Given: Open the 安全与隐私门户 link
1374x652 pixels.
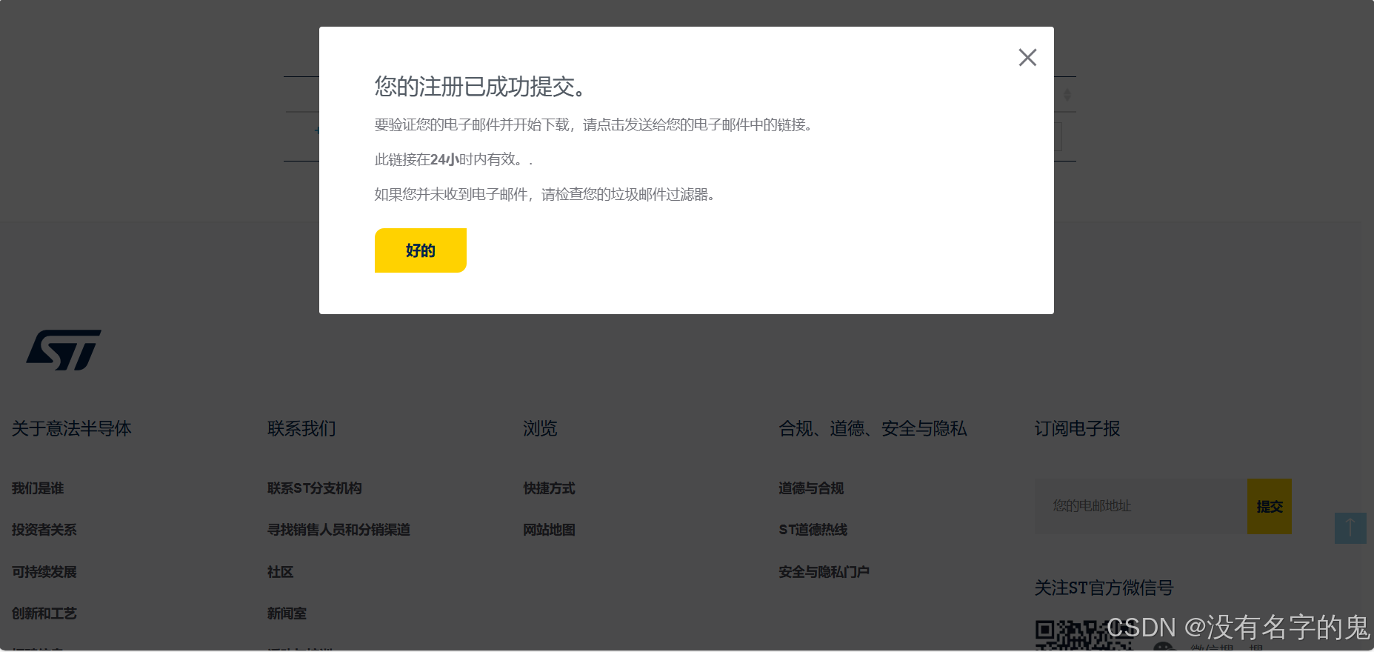Looking at the screenshot, I should tap(824, 572).
